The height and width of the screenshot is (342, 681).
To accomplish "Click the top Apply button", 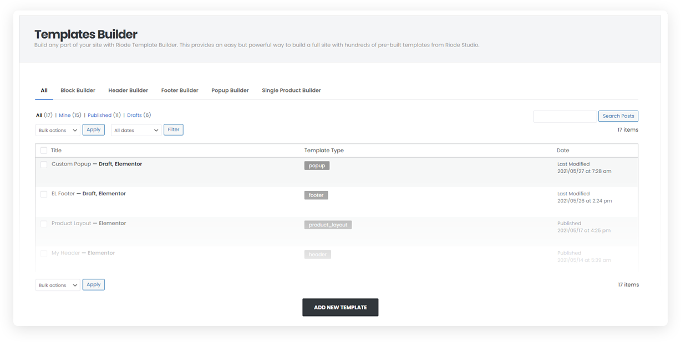I will coord(94,129).
